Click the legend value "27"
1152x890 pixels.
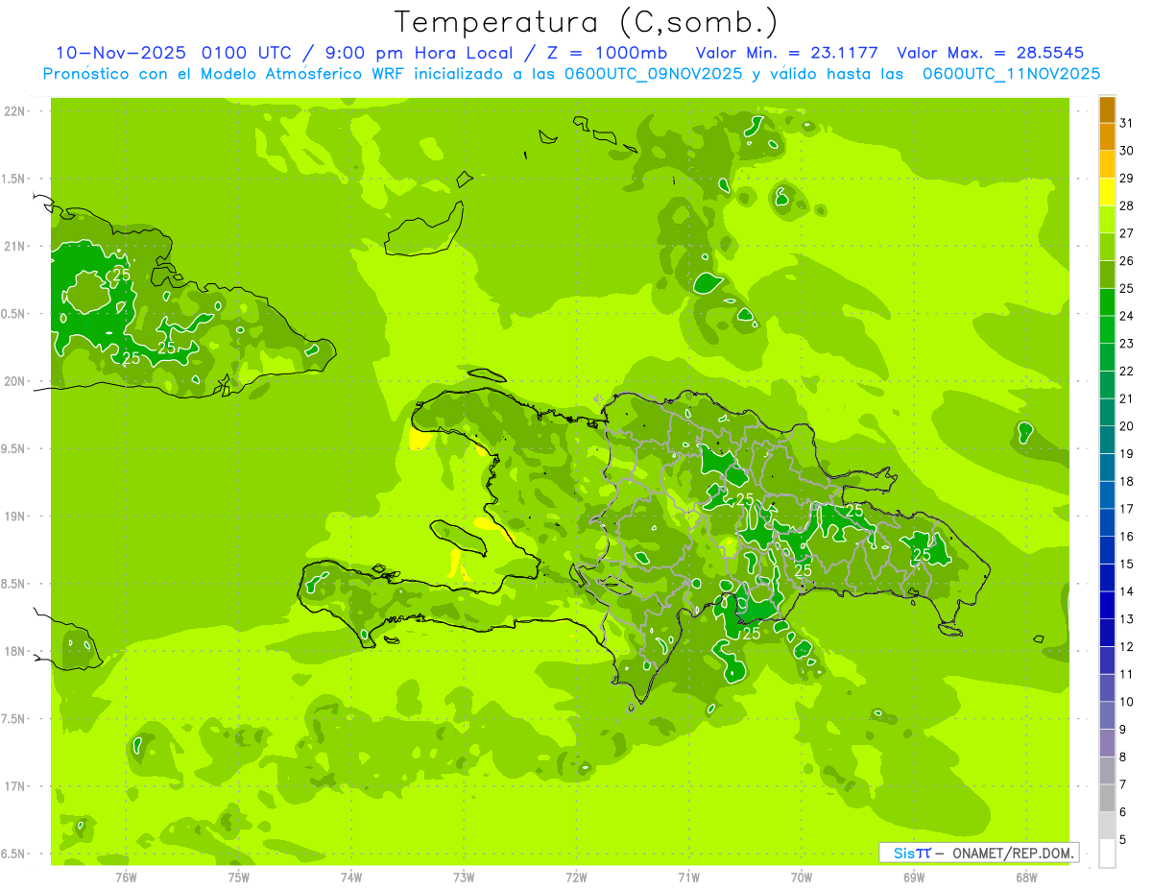click(1127, 232)
